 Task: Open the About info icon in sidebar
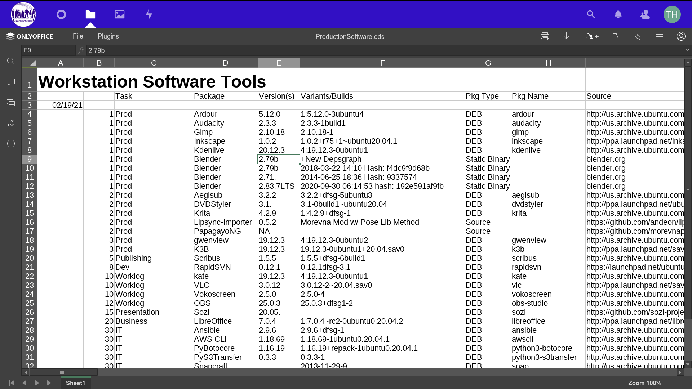click(11, 144)
